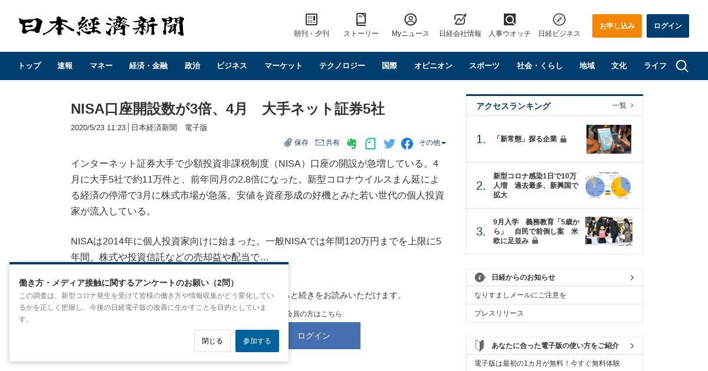The image size is (708, 371).
Task: Open the ストーリー book icon
Action: tap(361, 19)
